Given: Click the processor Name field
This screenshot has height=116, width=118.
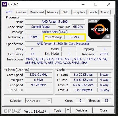Looking at the screenshot, I should click(x=55, y=22).
